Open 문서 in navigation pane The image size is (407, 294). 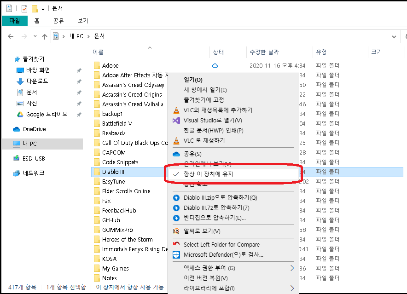(32, 92)
